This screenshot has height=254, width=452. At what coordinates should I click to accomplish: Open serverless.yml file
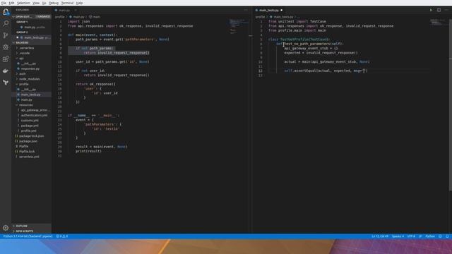[31, 157]
